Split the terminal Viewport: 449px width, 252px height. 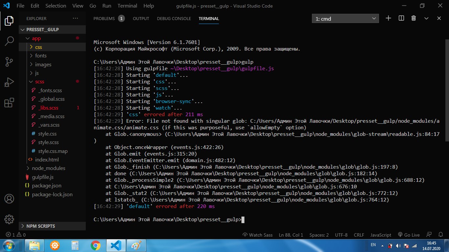[x=401, y=18]
